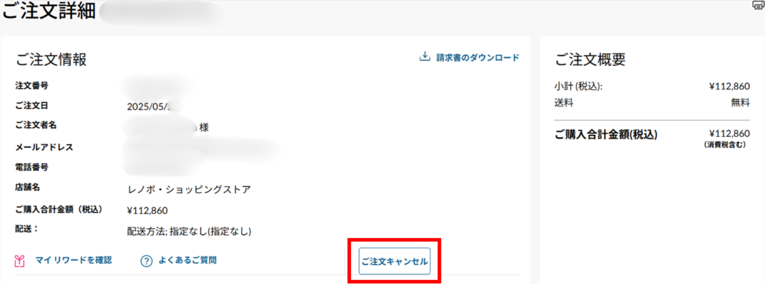
Task: Open the マイリワードを確認 link
Action: tap(73, 261)
